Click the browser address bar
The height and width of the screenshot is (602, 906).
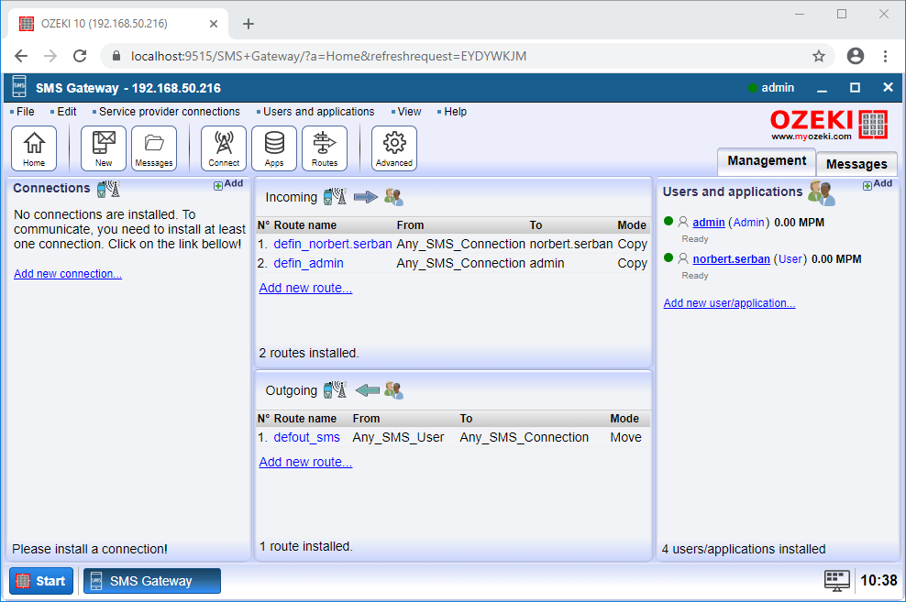[x=467, y=56]
